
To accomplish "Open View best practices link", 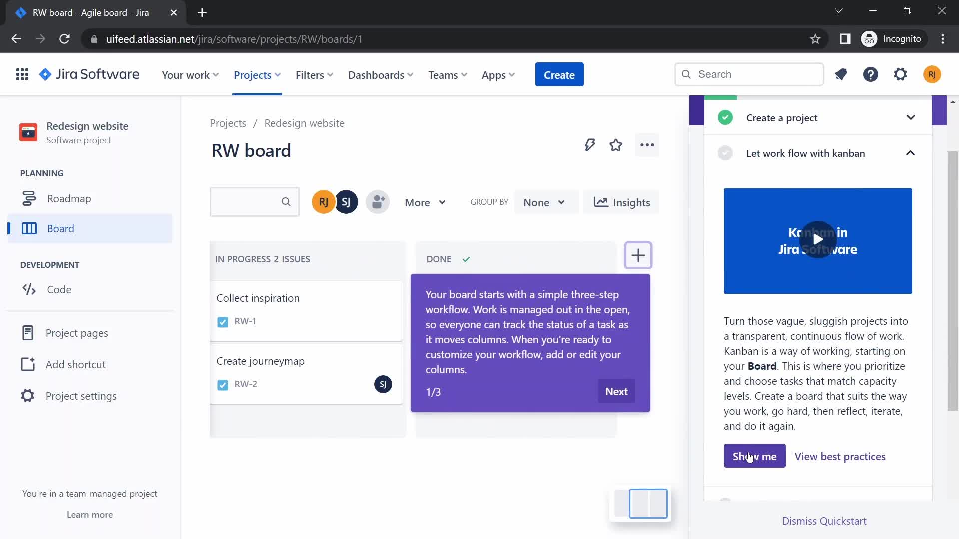I will 840,457.
